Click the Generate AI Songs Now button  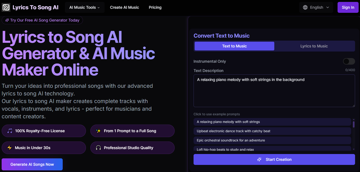coord(32,164)
